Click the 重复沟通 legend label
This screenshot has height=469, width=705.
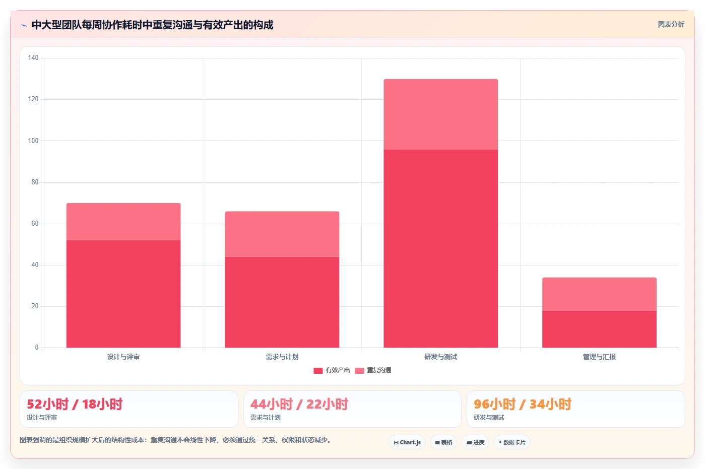[379, 370]
